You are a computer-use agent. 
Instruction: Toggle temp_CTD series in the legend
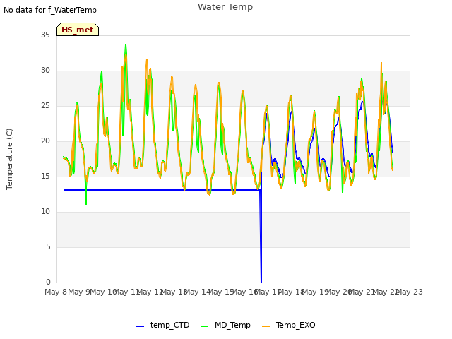pos(163,325)
